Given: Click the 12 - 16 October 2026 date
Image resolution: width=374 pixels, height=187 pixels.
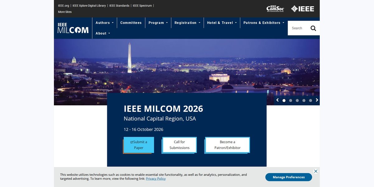Looking at the screenshot, I should tap(143, 129).
